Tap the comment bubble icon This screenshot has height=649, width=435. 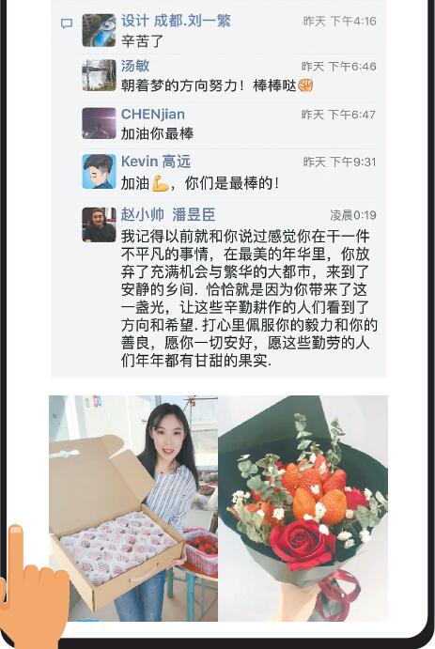[66, 23]
